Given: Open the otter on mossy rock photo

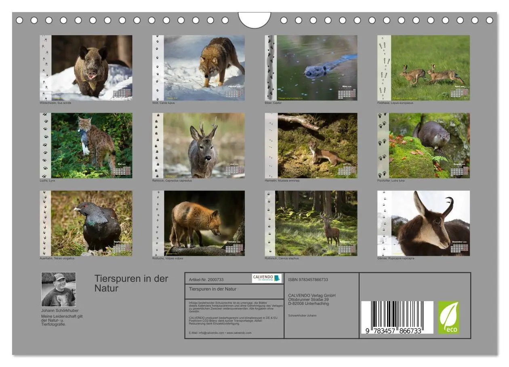Looking at the screenshot, I should [x=423, y=146].
